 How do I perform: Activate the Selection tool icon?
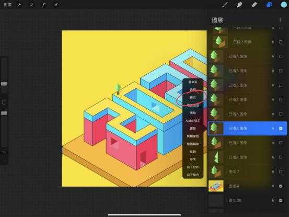click(x=44, y=5)
